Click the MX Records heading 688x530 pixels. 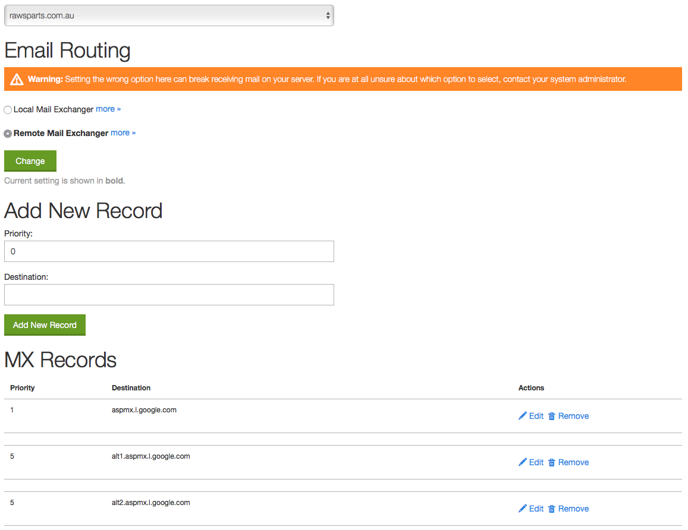tap(61, 360)
